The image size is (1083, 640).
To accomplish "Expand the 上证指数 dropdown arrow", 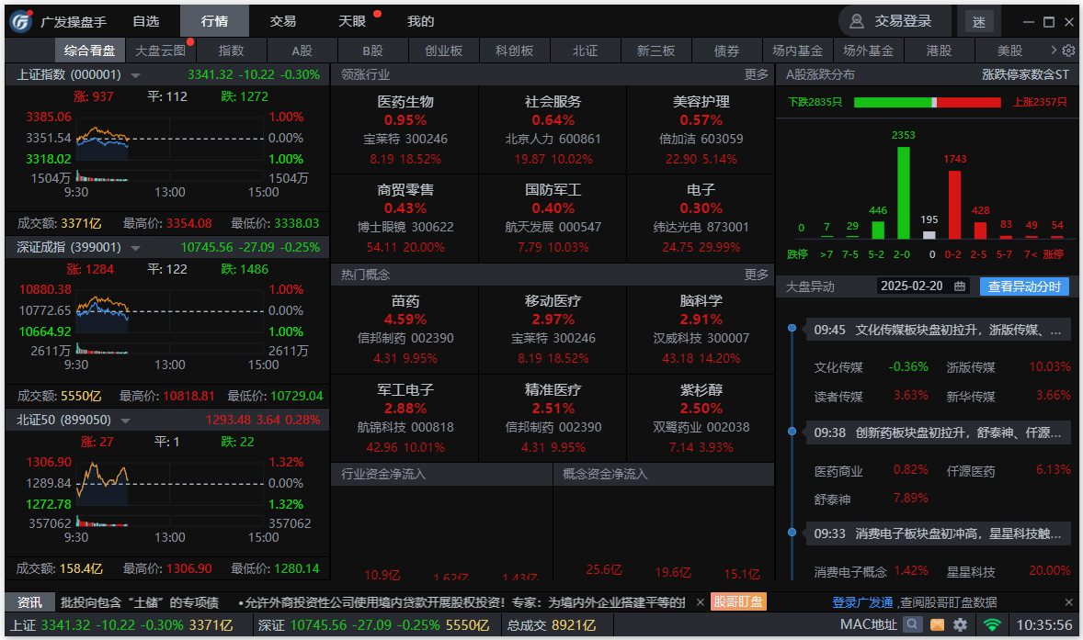I will (x=135, y=74).
